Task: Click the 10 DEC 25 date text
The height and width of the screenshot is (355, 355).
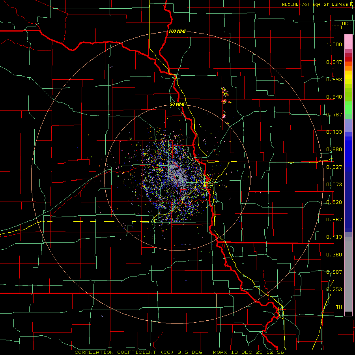Action: [247, 352]
